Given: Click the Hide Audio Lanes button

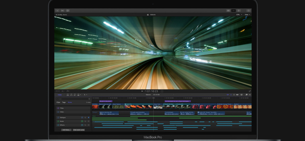Looking at the screenshot, I should click(79, 130).
